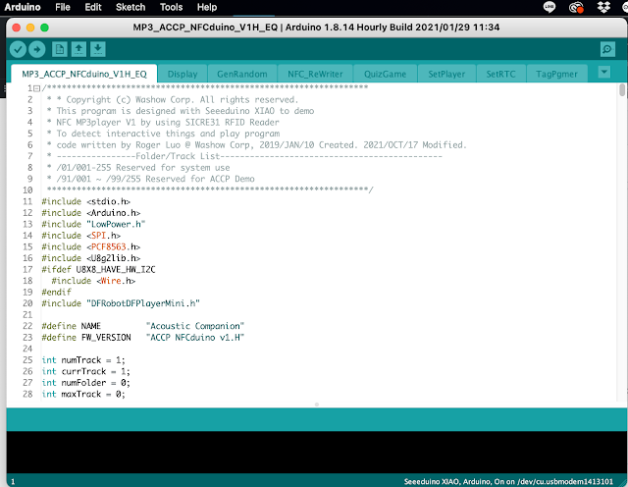This screenshot has height=487, width=628.
Task: Open the Help menu
Action: tap(207, 7)
